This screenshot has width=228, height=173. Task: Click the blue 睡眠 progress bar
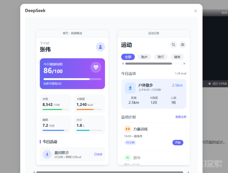click(x=55, y=130)
